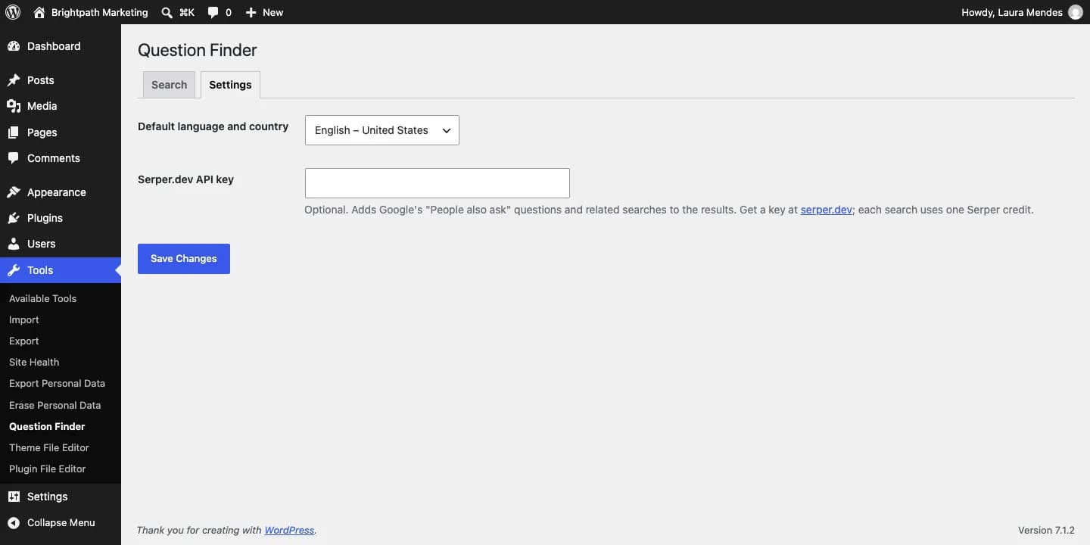Focus the Serper.dev API key field
Image resolution: width=1090 pixels, height=545 pixels.
[x=438, y=183]
